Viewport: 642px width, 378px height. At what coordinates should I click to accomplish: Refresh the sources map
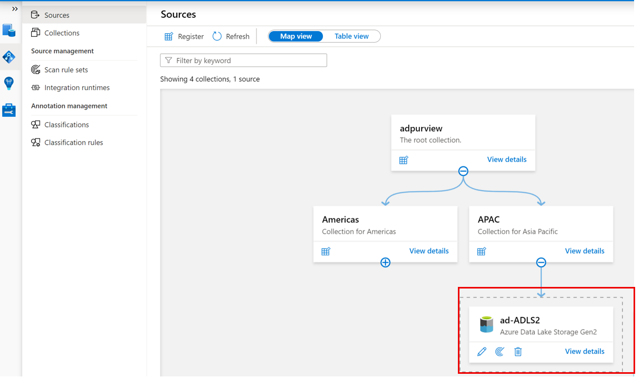point(231,36)
